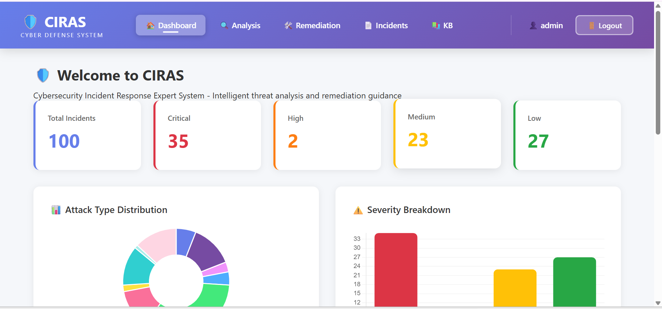This screenshot has width=662, height=309.
Task: Click the scrollbar down arrow
Action: [658, 303]
